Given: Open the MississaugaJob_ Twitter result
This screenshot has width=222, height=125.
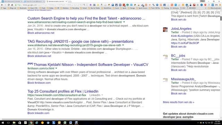Looking at the screenshot, I should coord(183,79).
